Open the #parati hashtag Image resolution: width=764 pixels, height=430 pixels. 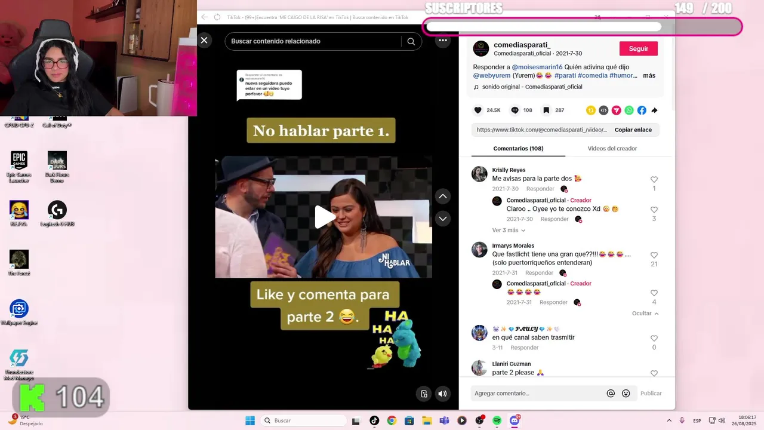point(565,76)
